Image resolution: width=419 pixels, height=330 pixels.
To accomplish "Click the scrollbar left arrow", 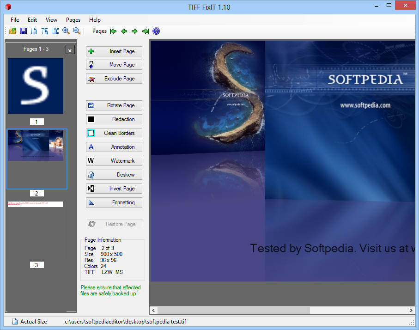I will 153,310.
